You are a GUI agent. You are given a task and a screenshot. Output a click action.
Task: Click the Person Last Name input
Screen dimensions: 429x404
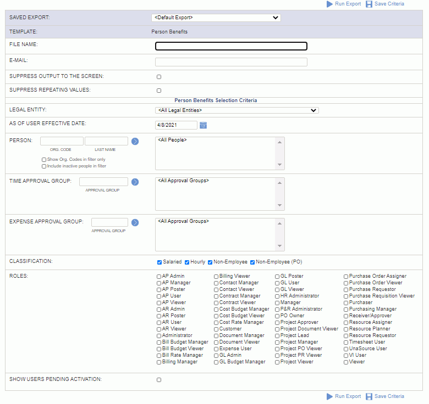(107, 141)
